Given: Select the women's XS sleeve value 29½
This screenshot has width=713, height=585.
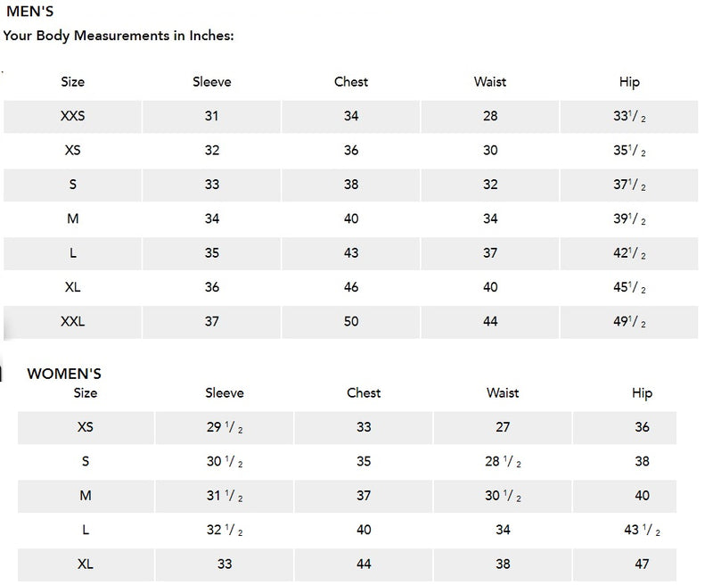Looking at the screenshot, I should click(225, 427).
